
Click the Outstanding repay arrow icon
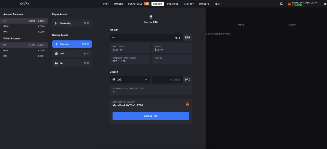pyautogui.click(x=56, y=23)
